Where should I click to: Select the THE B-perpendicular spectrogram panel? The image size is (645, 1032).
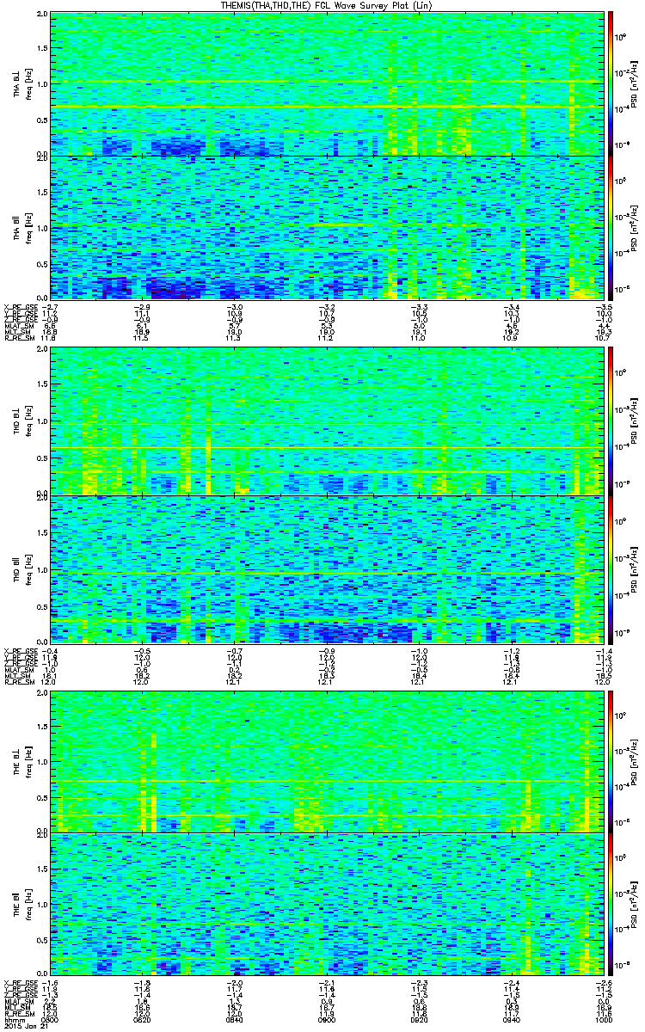click(x=323, y=761)
